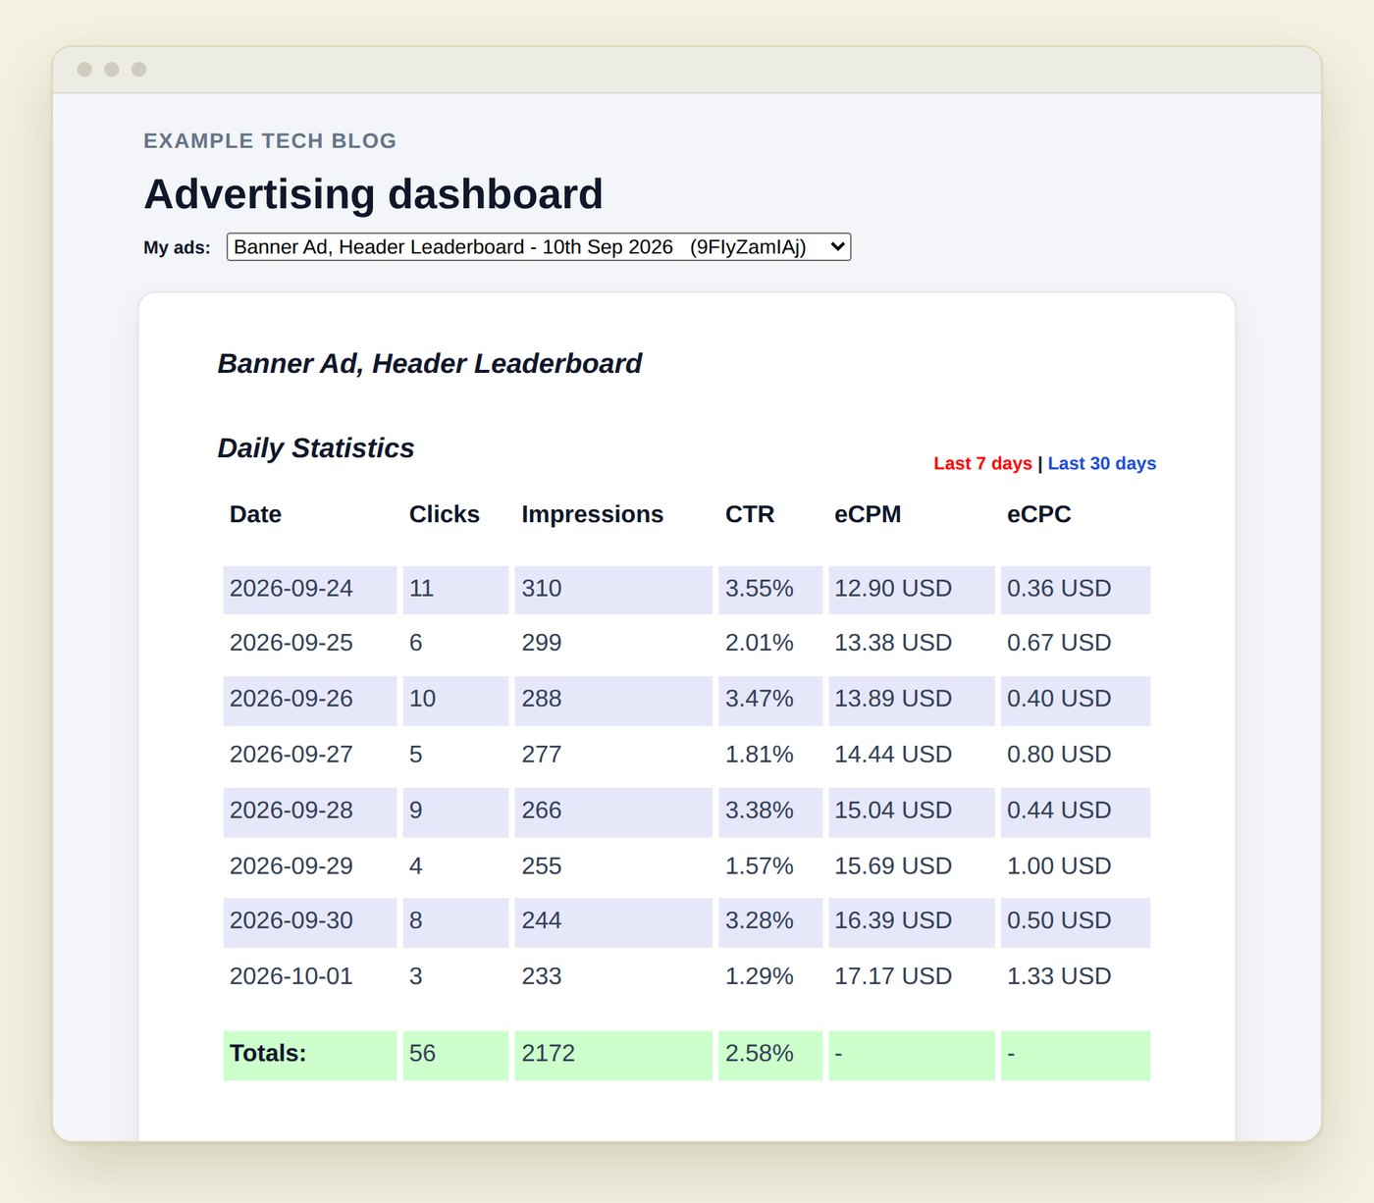Select the eCPM column header
This screenshot has width=1374, height=1203.
[868, 514]
